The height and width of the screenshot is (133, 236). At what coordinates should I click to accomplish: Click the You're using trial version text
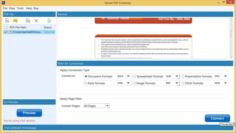tap(19, 121)
